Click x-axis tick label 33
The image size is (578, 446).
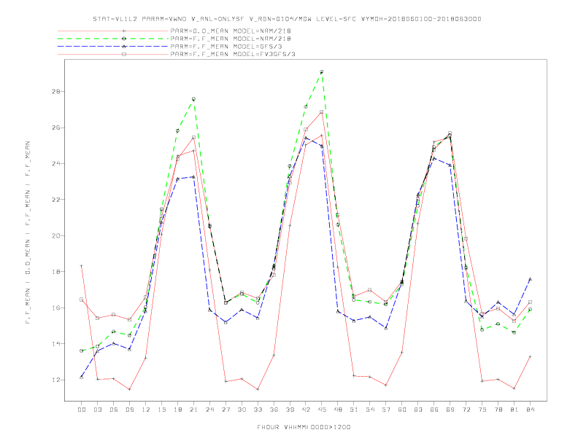click(x=258, y=410)
